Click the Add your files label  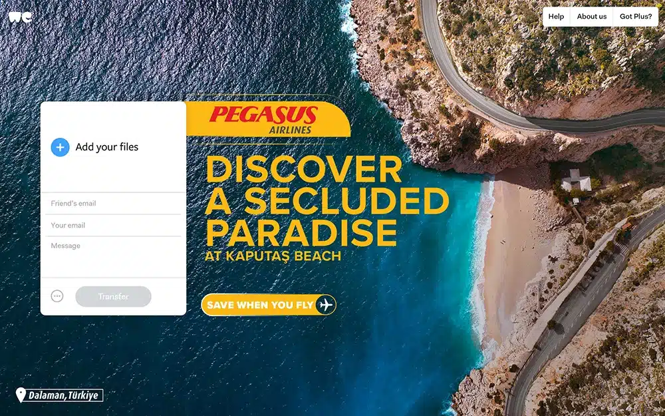point(107,147)
